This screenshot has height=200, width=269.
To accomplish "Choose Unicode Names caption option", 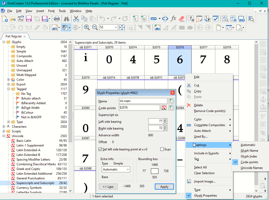I will click(251, 168).
